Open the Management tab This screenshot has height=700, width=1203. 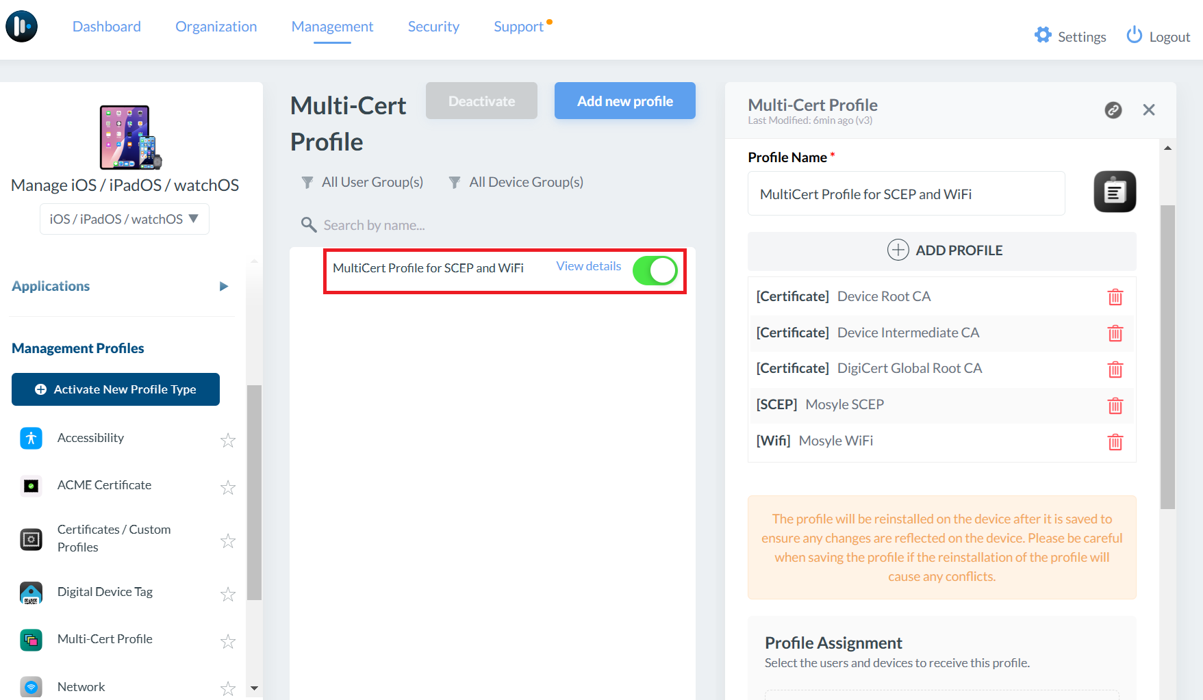(x=332, y=27)
